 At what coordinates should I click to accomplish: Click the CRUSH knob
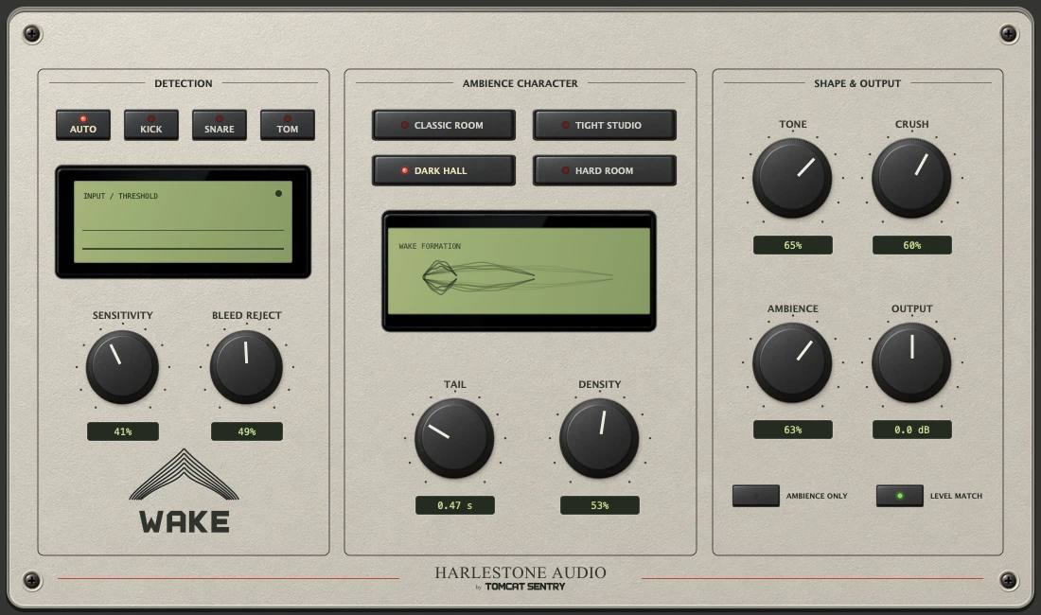click(911, 178)
